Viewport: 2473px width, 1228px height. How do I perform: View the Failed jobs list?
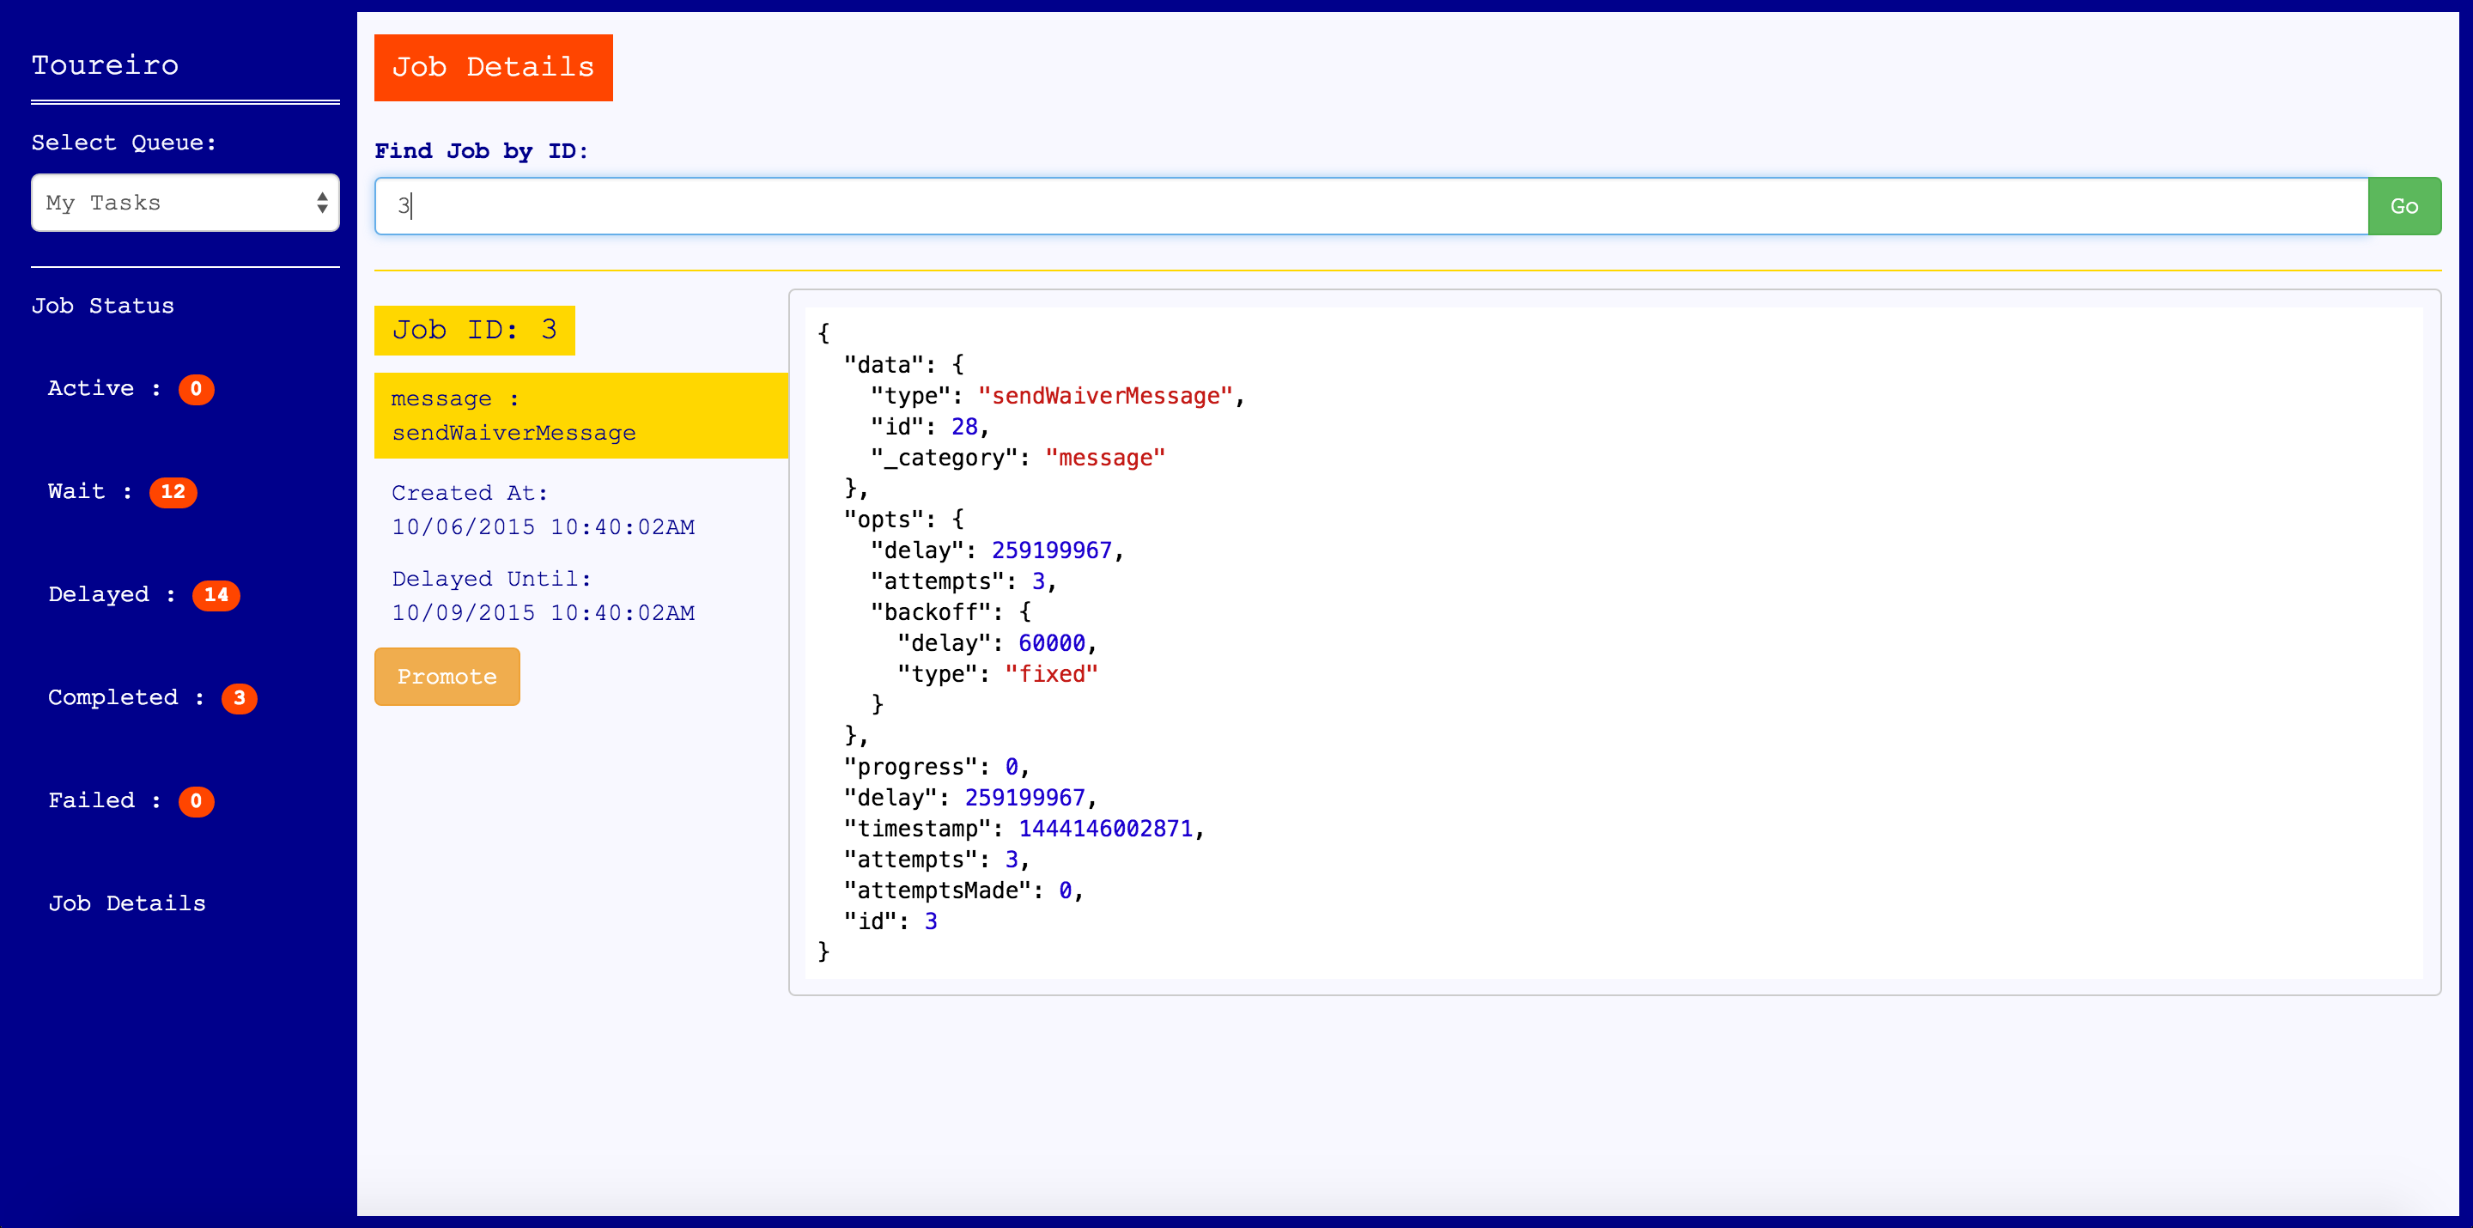click(x=92, y=800)
